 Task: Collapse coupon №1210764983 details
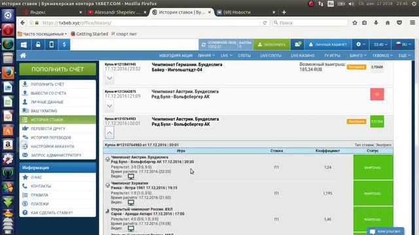pos(109,133)
